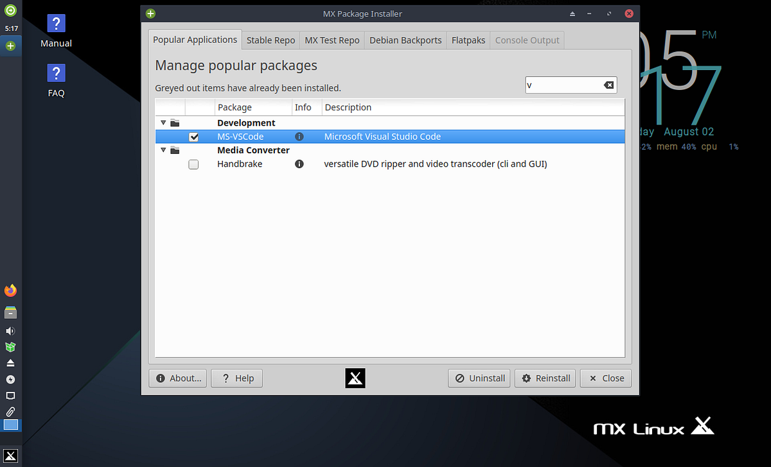Uncheck the MS-VSCode checkbox
The image size is (771, 467).
[193, 136]
